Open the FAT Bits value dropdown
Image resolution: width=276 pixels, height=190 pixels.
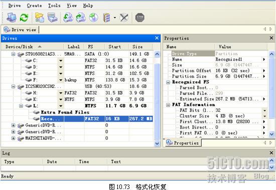click(x=265, y=110)
